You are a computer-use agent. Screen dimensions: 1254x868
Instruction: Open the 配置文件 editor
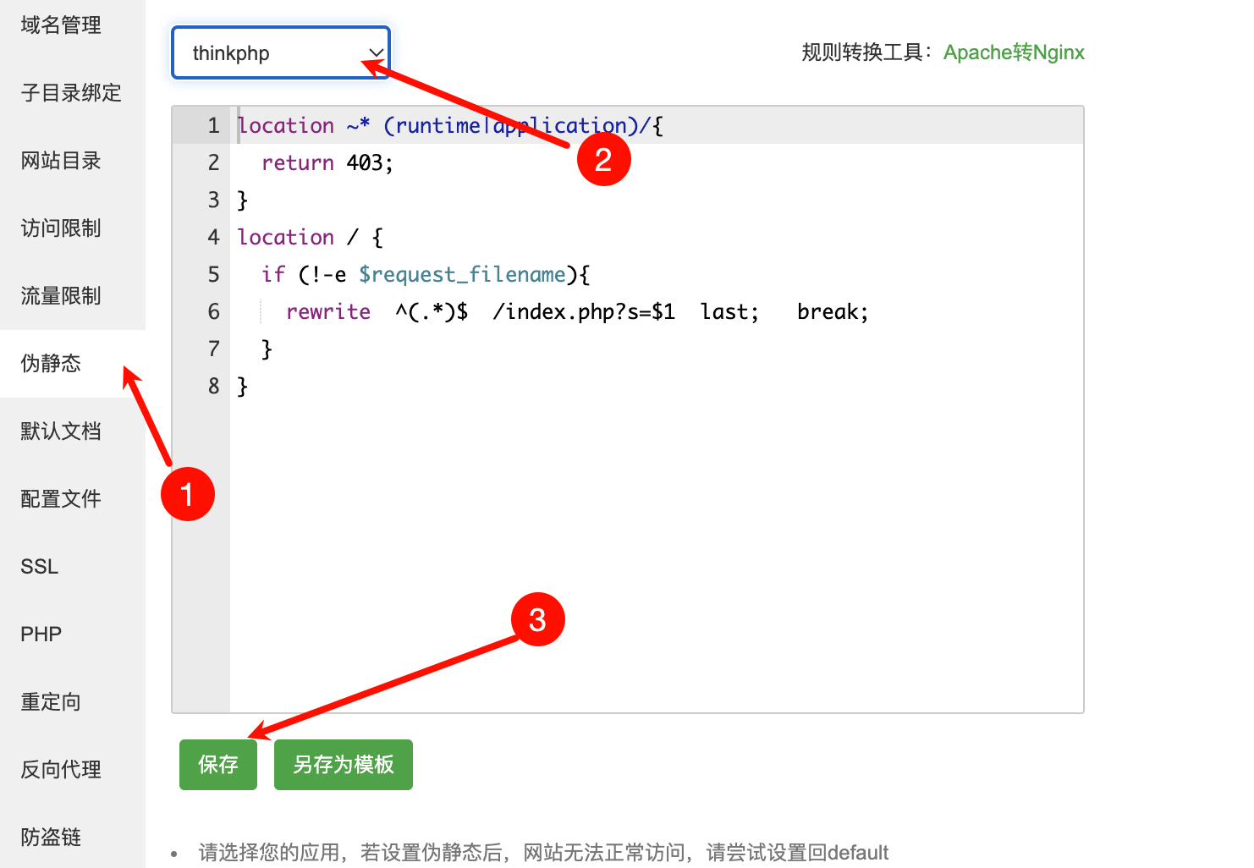pyautogui.click(x=60, y=498)
